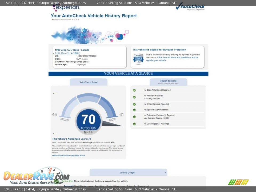This screenshot has height=192, width=256.
Task: Click the Experian logo
Action: [66, 8]
